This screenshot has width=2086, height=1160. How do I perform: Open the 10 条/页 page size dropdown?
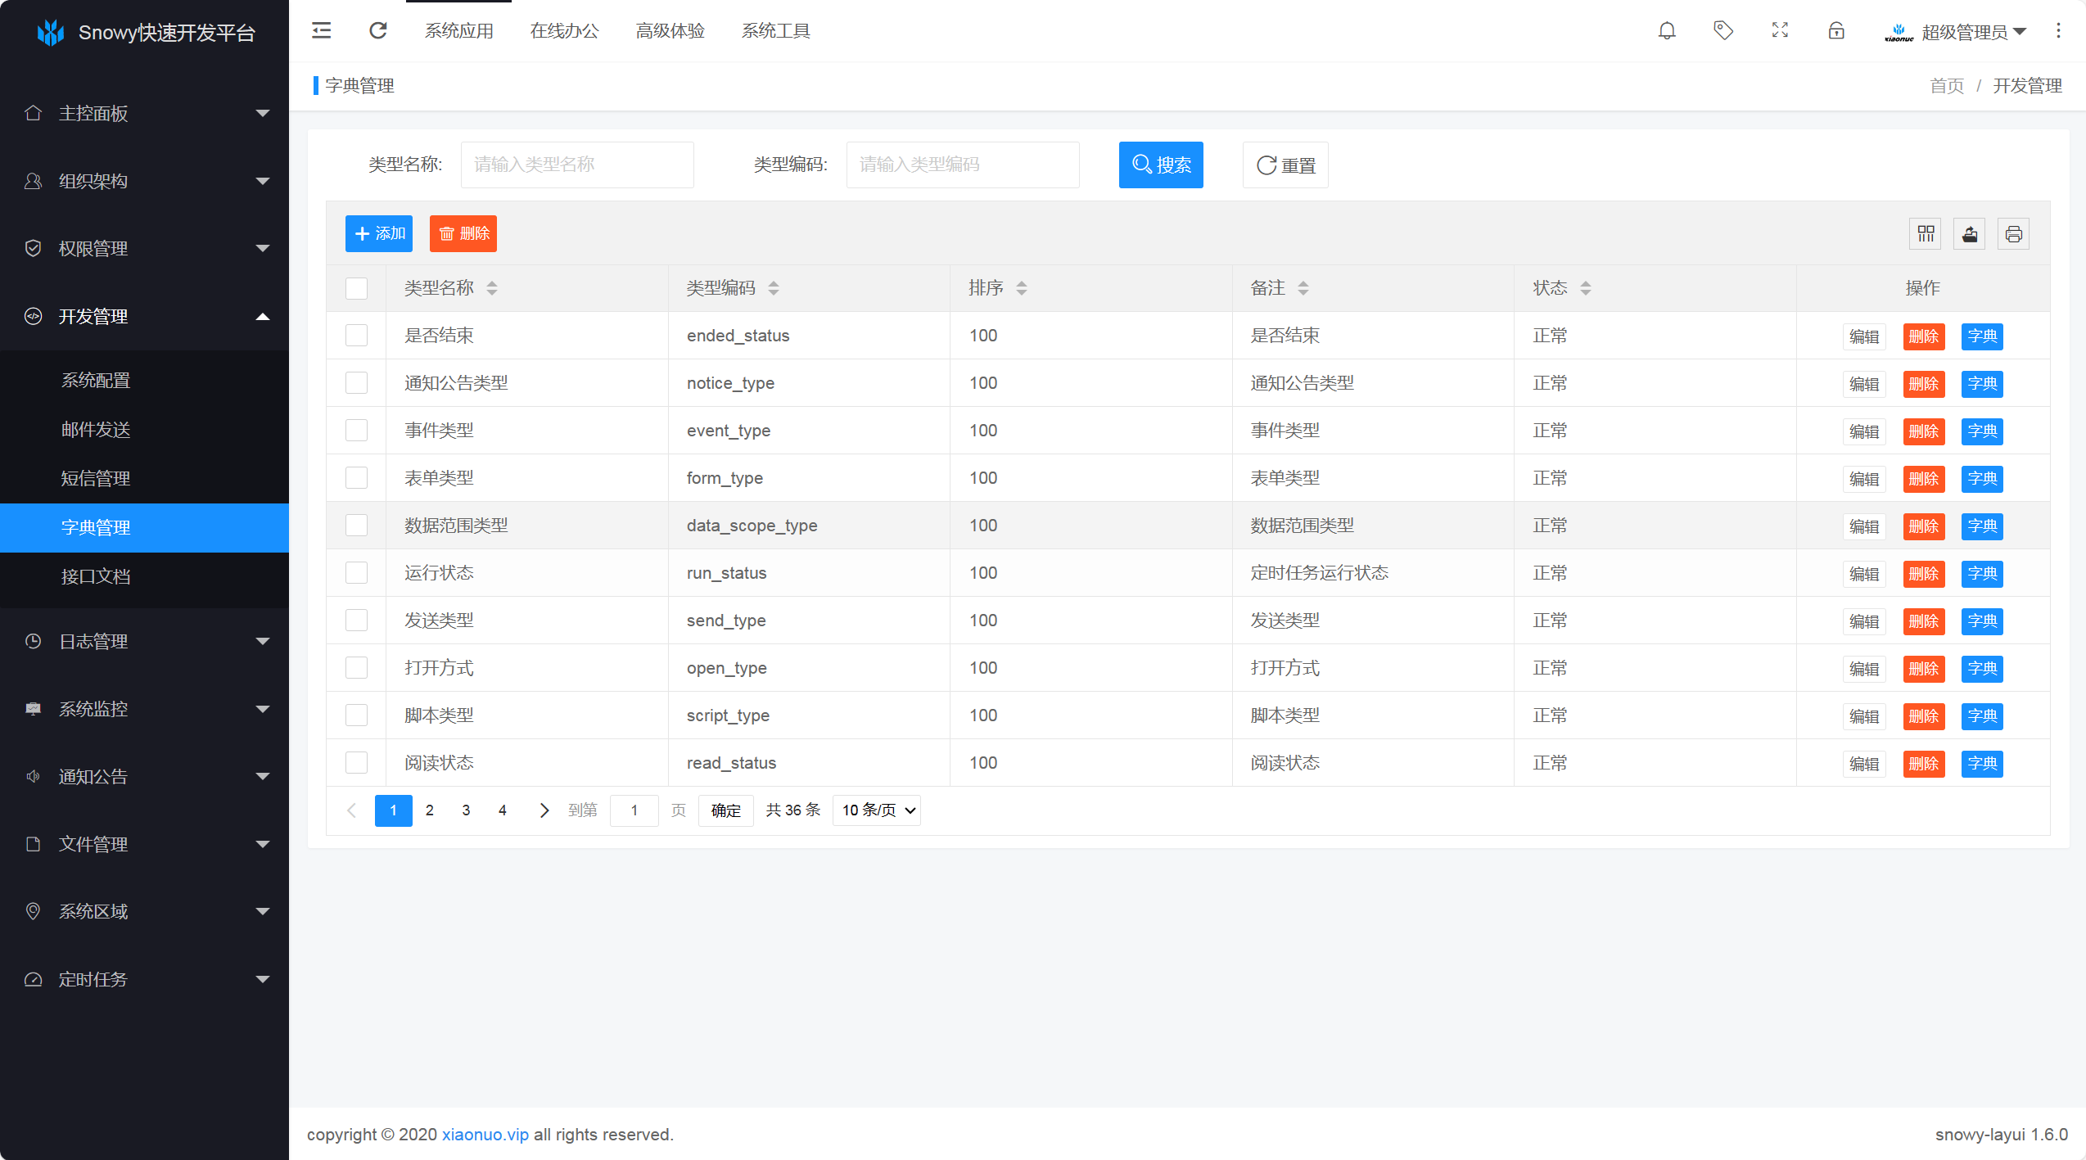(877, 810)
